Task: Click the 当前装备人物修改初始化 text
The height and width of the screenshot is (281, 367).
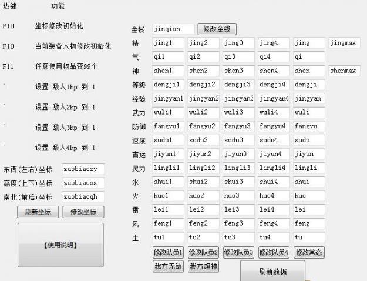Action: pos(73,46)
